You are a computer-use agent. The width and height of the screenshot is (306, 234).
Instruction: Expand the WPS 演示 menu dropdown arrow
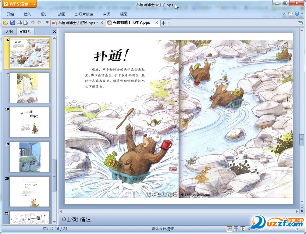(x=34, y=4)
